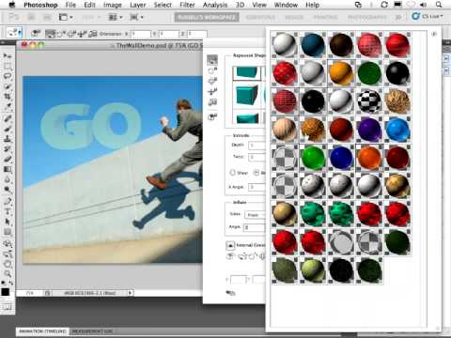Open the File menu
The image size is (451, 338).
coord(70,5)
